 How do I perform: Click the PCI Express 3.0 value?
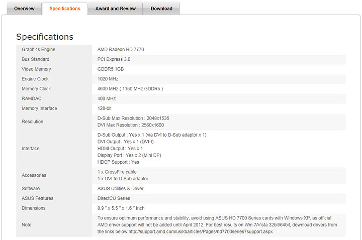[114, 59]
